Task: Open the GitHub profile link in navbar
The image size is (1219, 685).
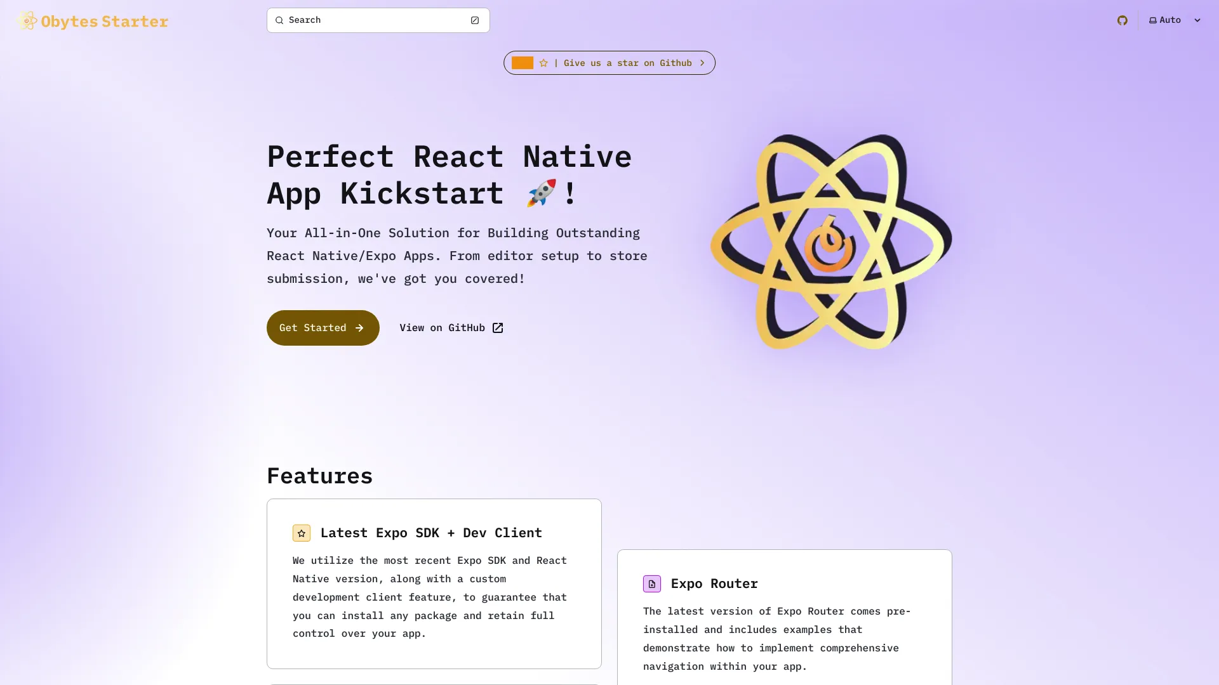Action: coord(1122,20)
